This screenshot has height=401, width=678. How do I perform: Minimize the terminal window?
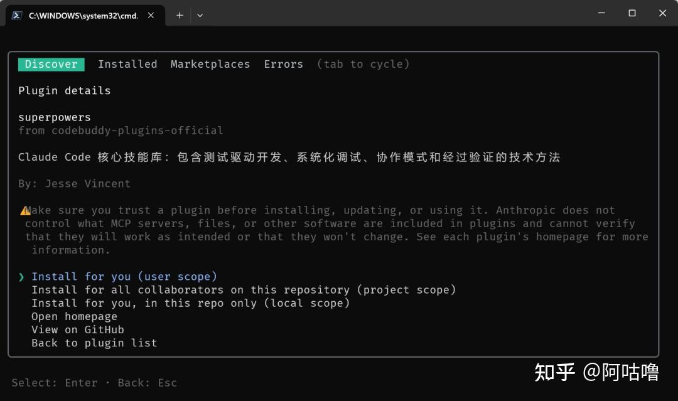(x=601, y=13)
